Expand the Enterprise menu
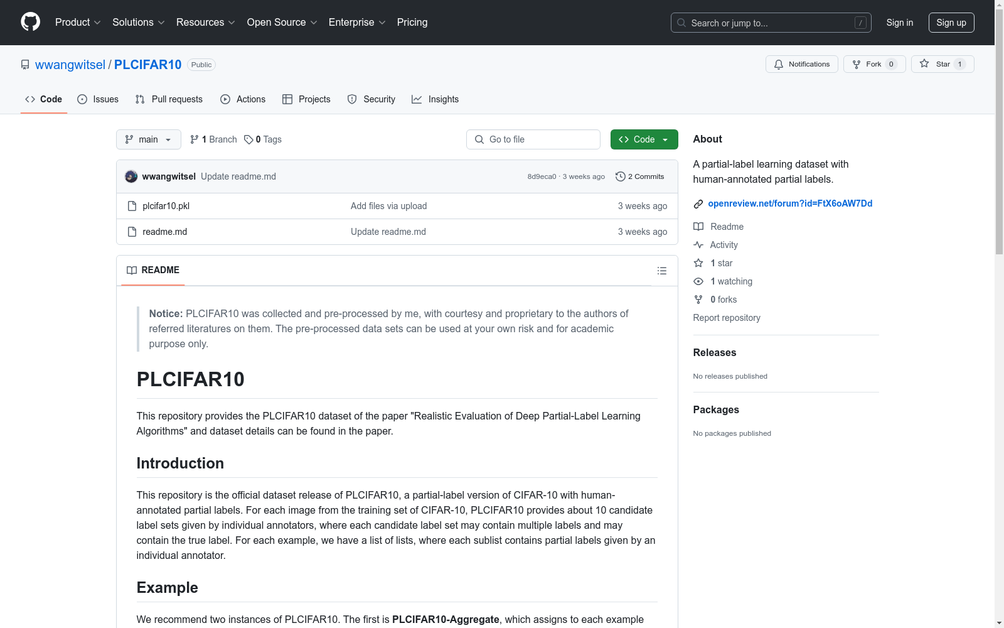The image size is (1004, 628). click(x=357, y=23)
